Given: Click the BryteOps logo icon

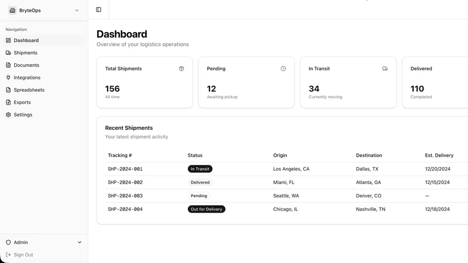Looking at the screenshot, I should click(12, 11).
